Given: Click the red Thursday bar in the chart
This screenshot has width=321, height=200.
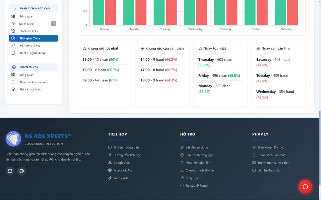Looking at the screenshot, I should pyautogui.click(x=232, y=13).
